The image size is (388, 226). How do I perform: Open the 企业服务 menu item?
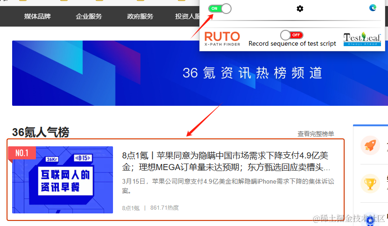(x=89, y=16)
